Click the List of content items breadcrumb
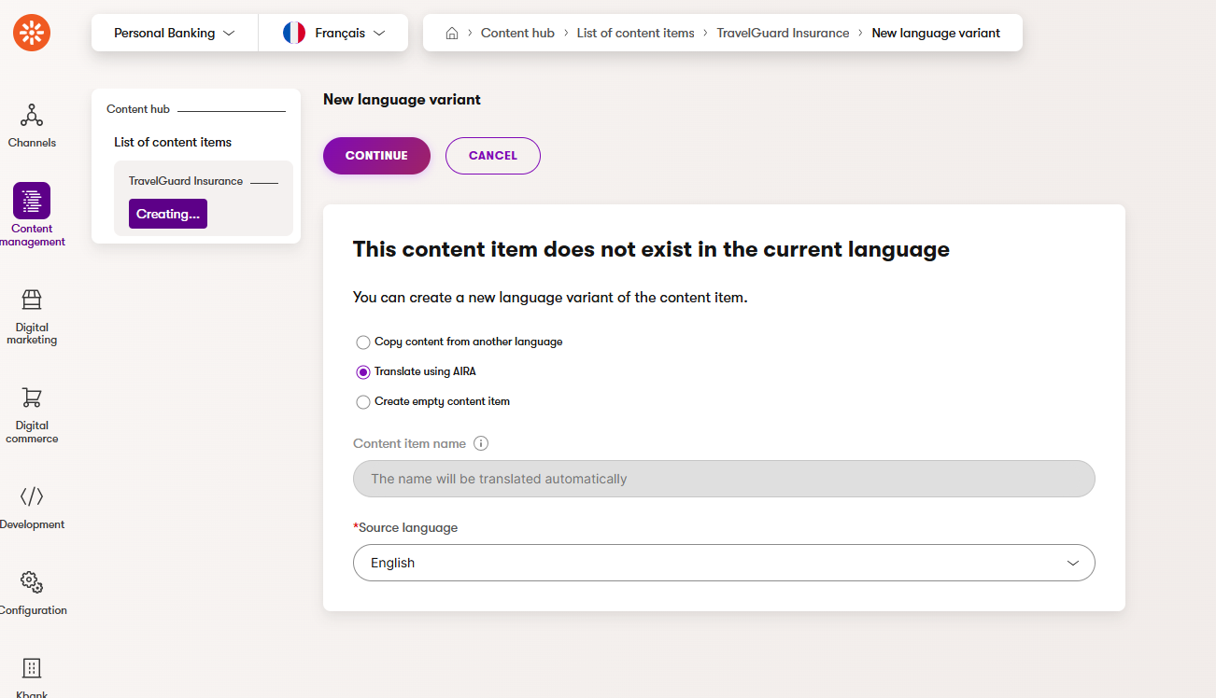 point(636,33)
